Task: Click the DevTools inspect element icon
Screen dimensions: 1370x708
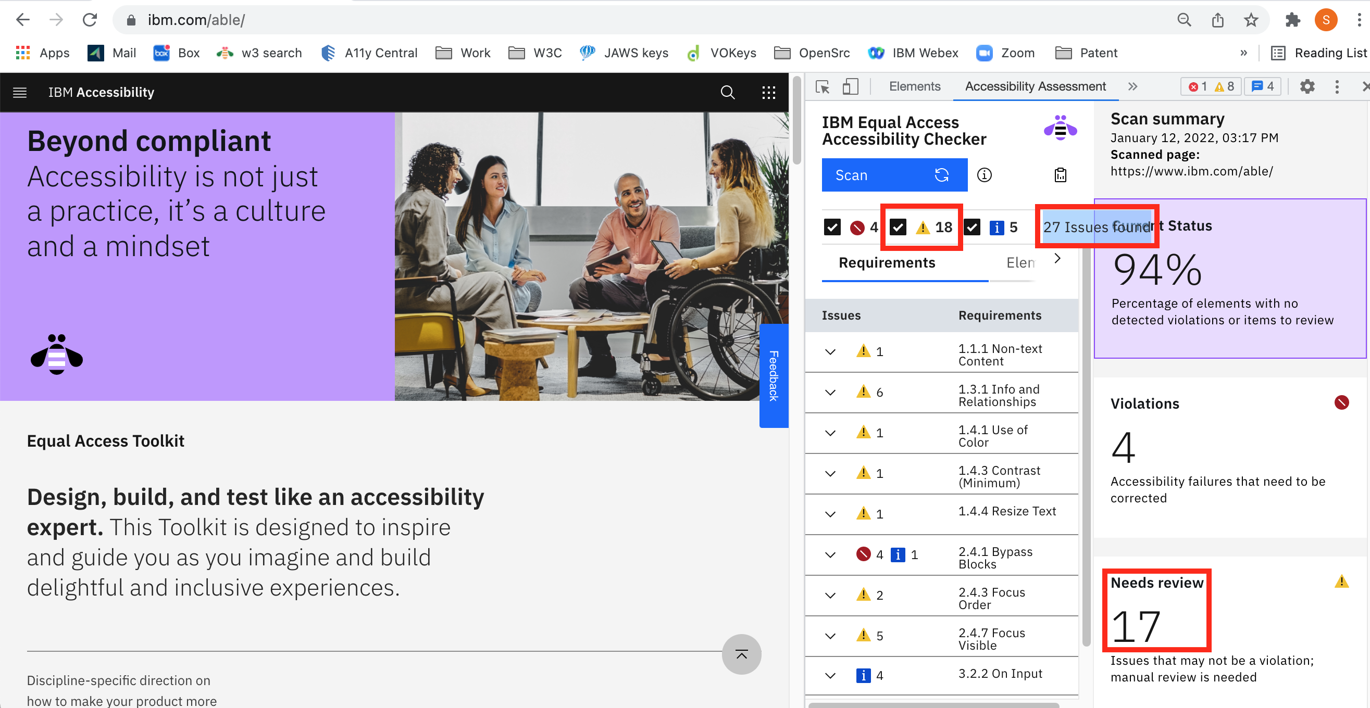Action: pos(822,86)
